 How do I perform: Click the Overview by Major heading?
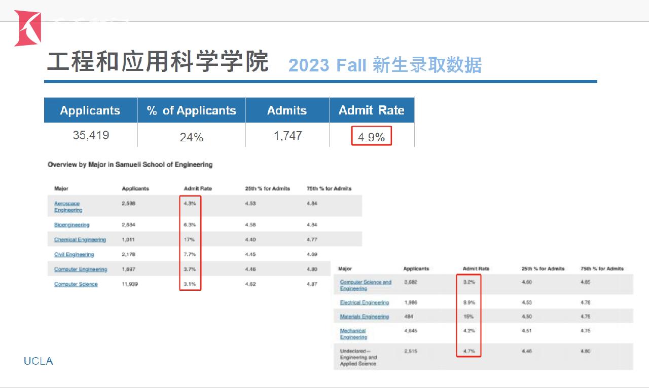click(x=130, y=165)
